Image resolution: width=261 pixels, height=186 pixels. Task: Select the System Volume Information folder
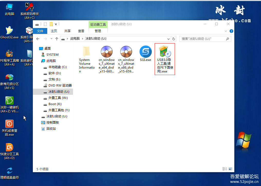point(87,59)
